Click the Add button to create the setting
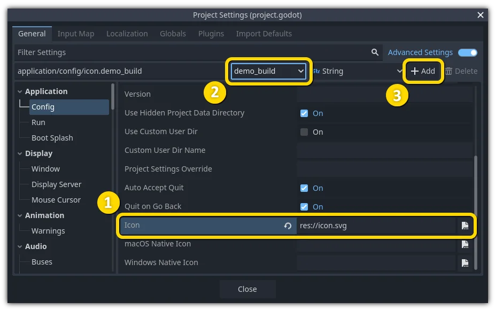 pyautogui.click(x=423, y=71)
